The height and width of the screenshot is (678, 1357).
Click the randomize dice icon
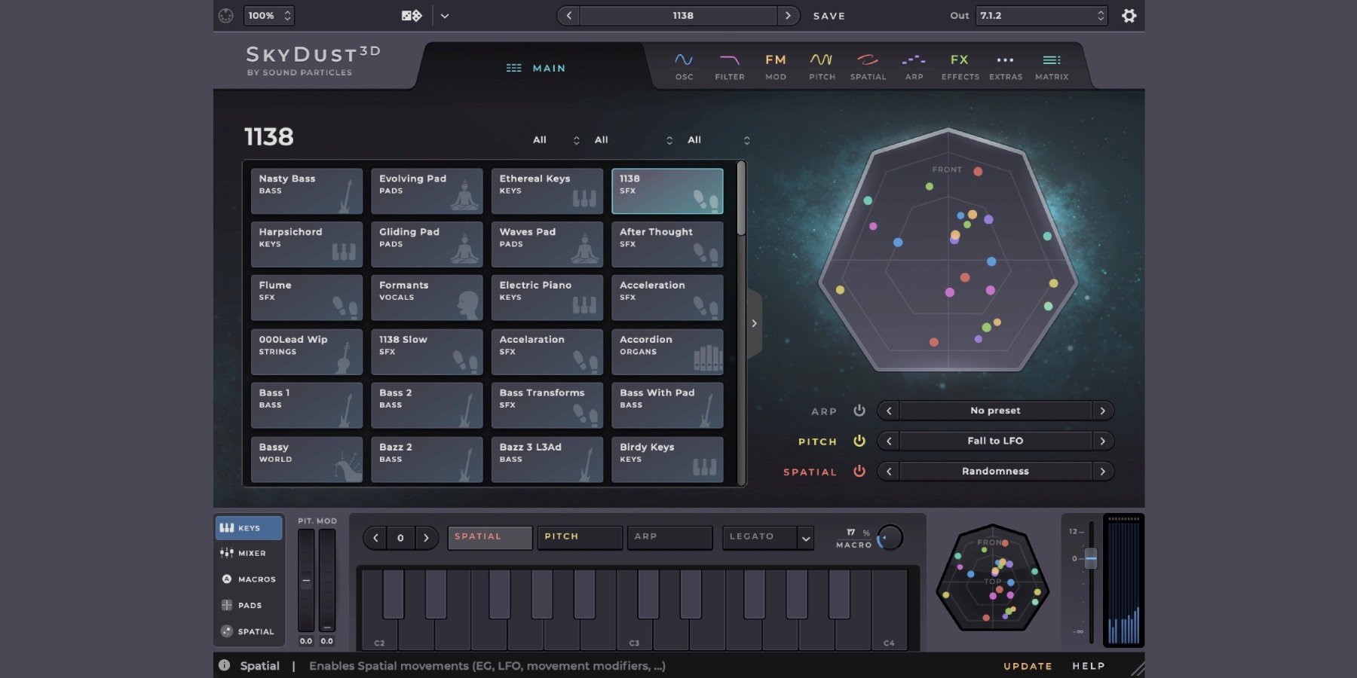pos(412,16)
